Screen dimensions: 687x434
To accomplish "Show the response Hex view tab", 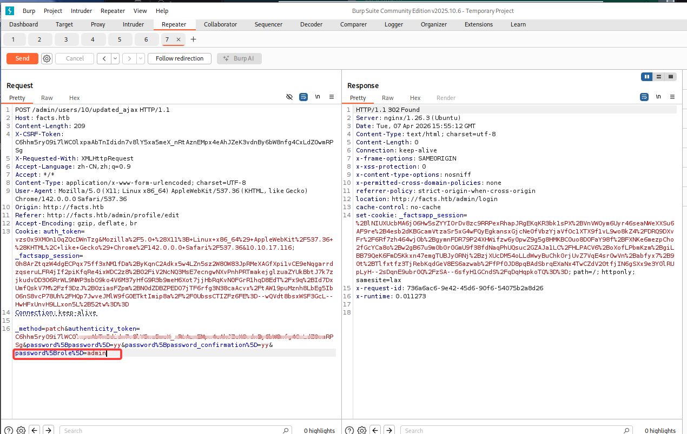I will click(415, 98).
